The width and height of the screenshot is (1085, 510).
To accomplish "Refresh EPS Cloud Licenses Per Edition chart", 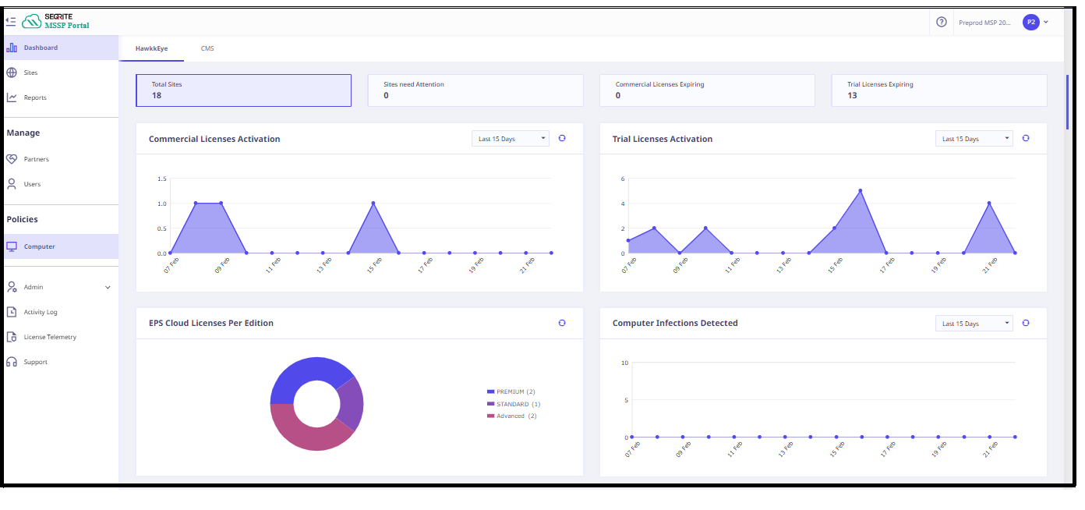I will tap(562, 323).
